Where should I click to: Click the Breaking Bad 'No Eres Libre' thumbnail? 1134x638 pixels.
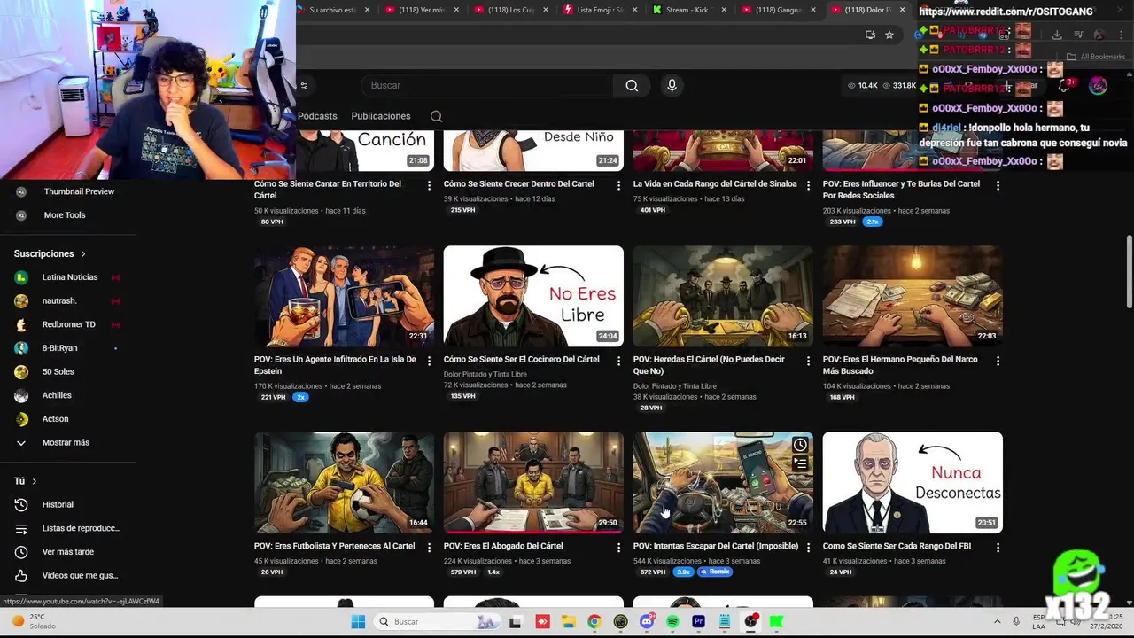click(533, 296)
